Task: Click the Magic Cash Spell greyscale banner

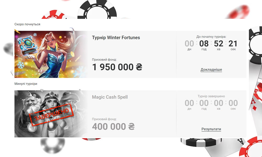Action: click(51, 114)
